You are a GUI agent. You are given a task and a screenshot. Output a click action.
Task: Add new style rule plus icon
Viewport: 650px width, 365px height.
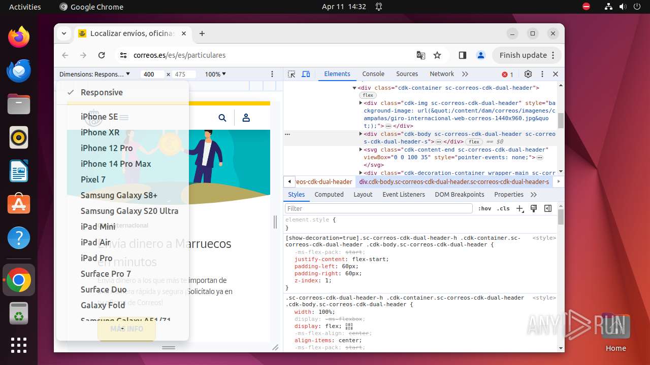coord(520,208)
